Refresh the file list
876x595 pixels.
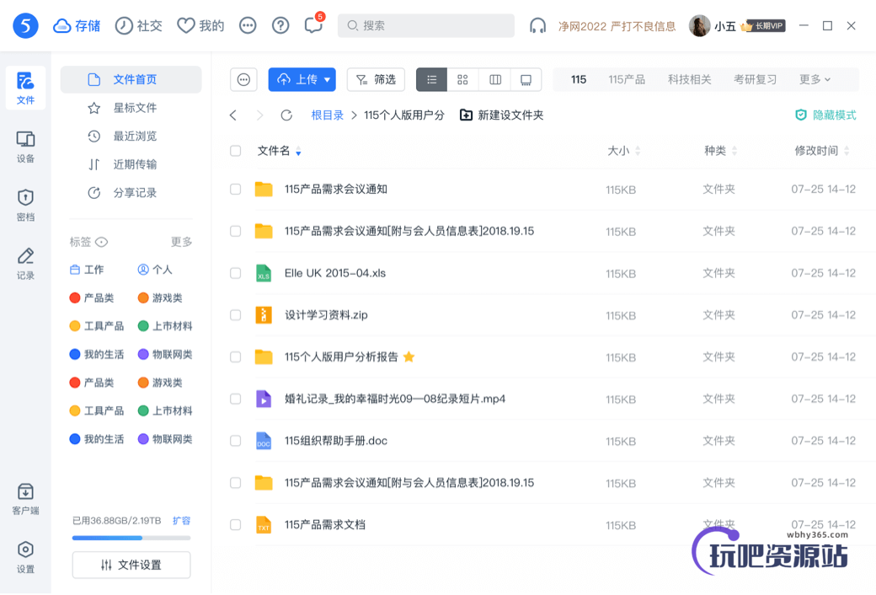point(286,115)
